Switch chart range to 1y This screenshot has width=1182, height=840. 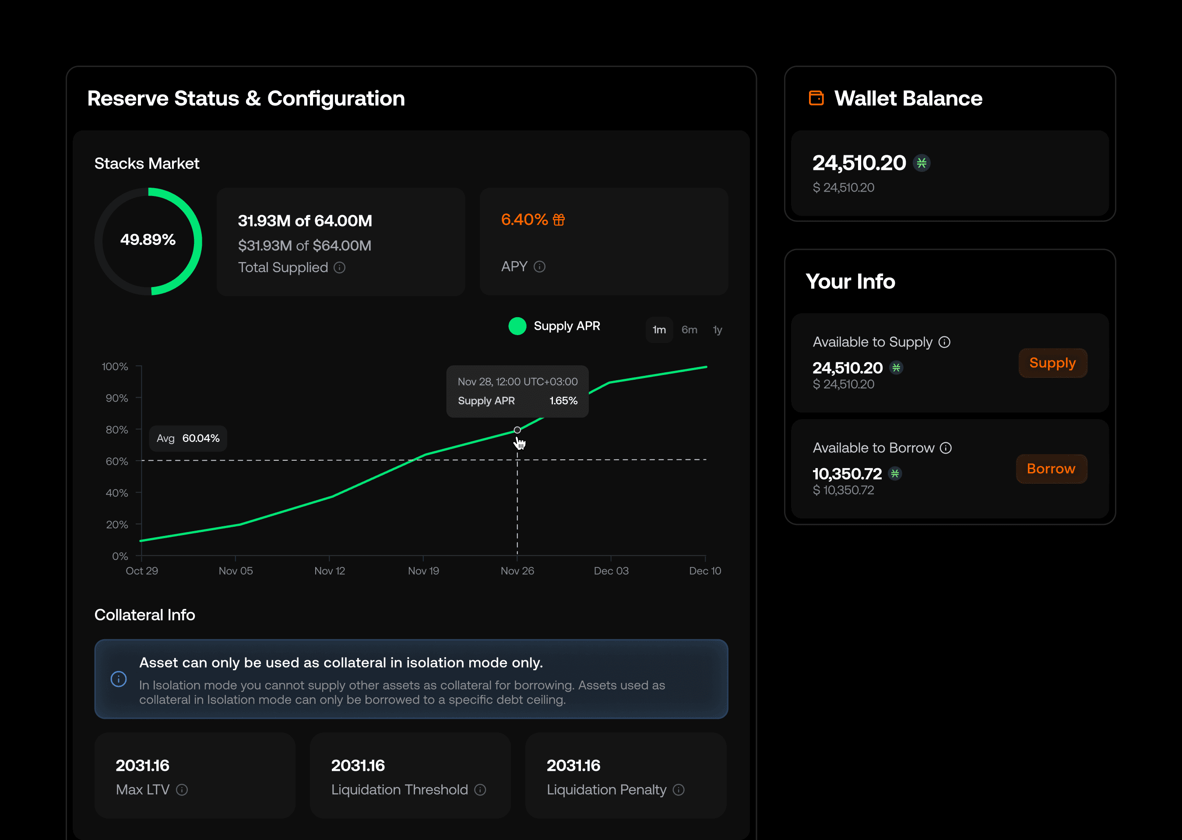[x=717, y=329]
